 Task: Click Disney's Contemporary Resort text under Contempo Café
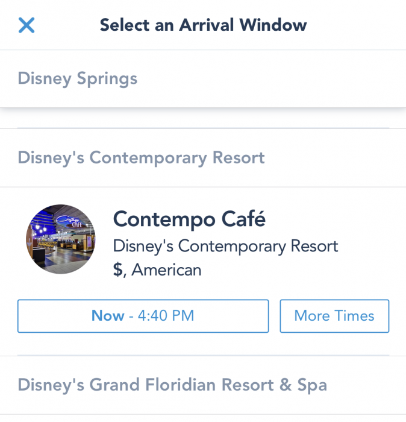point(225,246)
